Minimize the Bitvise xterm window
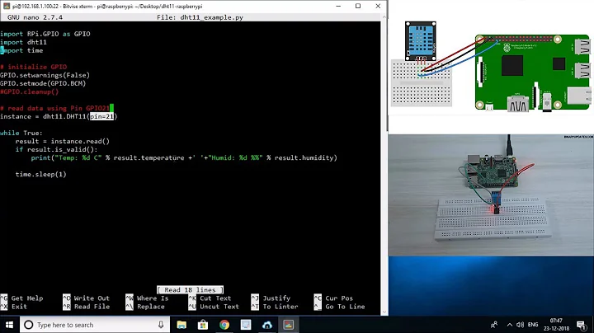The image size is (594, 333). 338,6
